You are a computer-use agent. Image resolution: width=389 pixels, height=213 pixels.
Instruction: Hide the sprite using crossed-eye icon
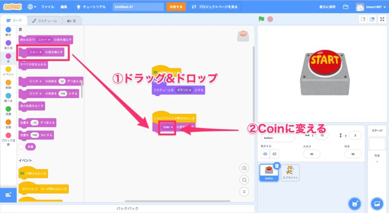click(x=274, y=153)
